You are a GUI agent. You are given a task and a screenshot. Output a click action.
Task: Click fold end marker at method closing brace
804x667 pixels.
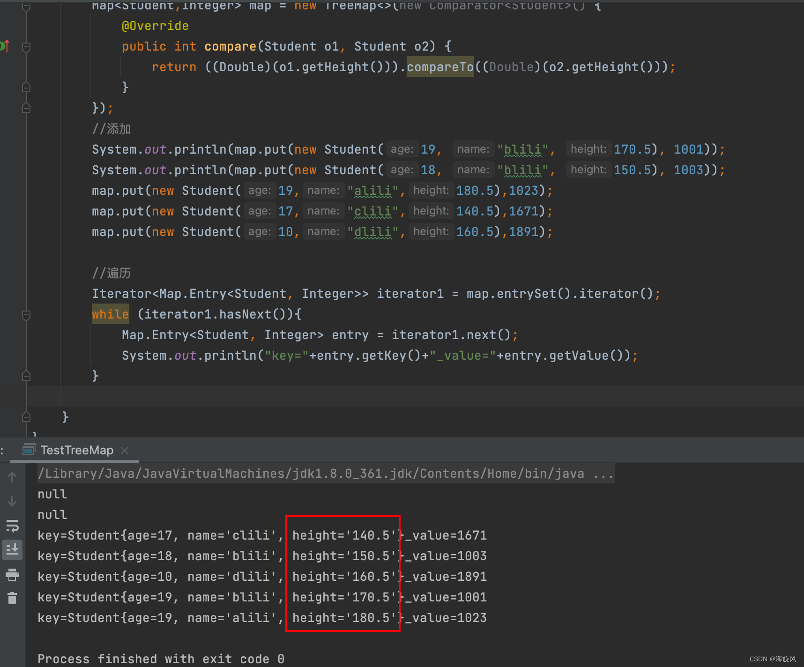point(26,416)
